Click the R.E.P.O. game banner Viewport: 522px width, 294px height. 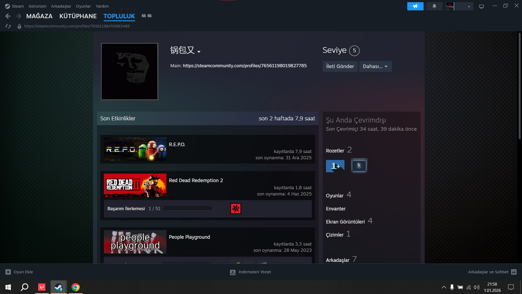point(135,149)
